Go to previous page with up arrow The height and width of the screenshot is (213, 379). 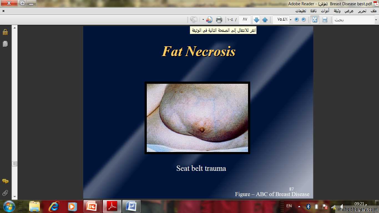[265, 20]
